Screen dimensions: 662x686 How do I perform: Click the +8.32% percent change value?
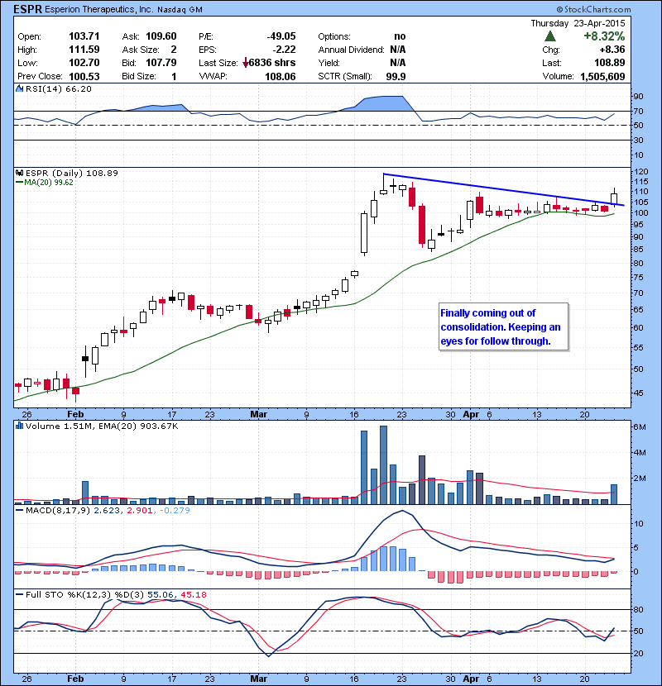(604, 36)
